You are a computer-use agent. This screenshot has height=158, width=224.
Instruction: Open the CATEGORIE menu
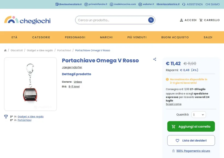pyautogui.click(x=41, y=38)
